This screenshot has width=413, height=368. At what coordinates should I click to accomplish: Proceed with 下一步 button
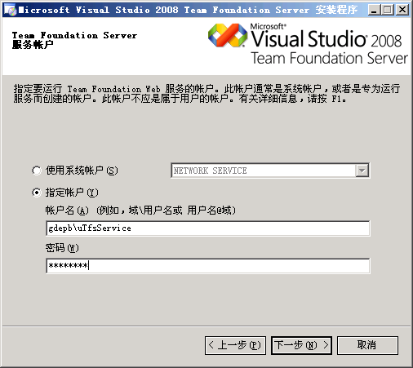pyautogui.click(x=301, y=345)
